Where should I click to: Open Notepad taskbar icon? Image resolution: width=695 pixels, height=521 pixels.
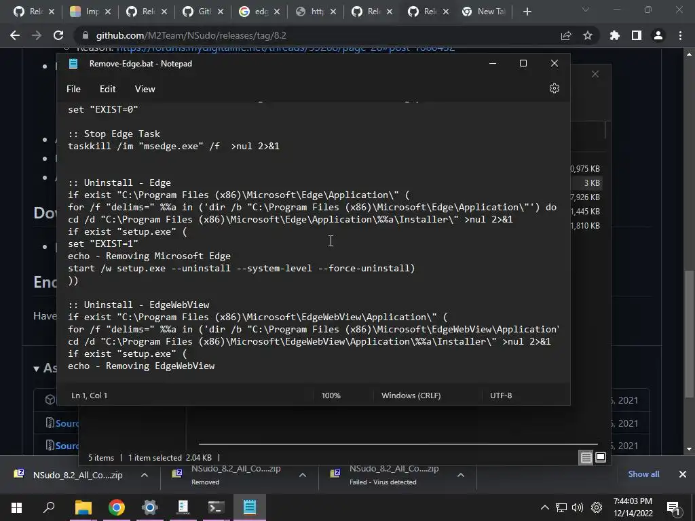250,507
